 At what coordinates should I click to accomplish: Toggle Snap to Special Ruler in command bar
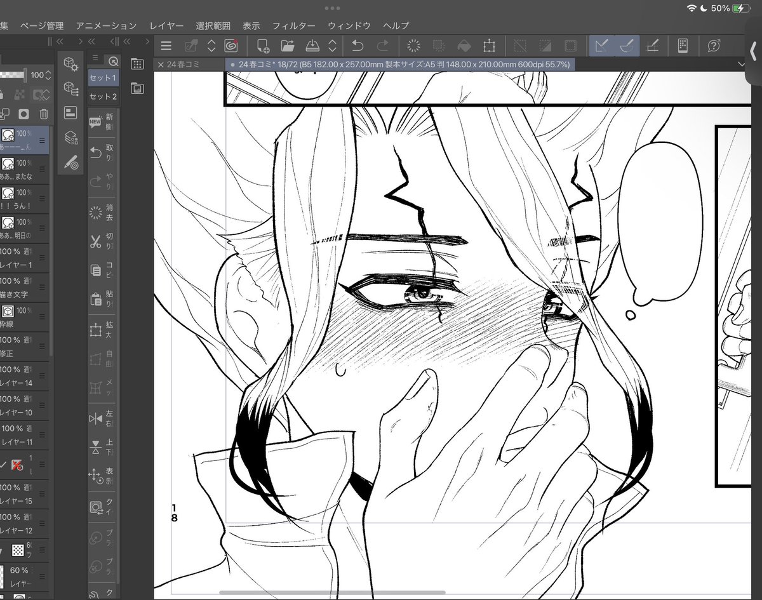[x=627, y=46]
